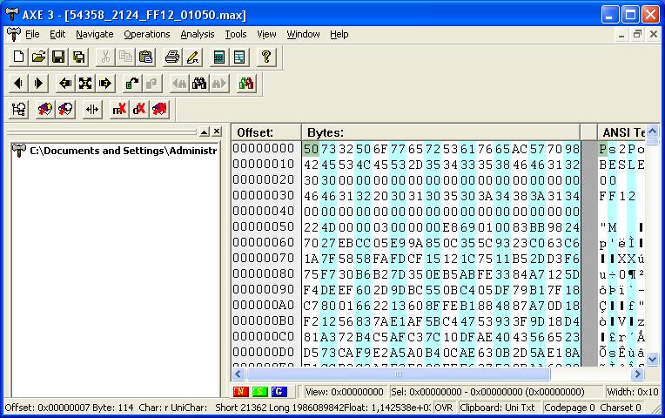
Task: Open Find with the black binoculars icon
Action: pos(199,84)
